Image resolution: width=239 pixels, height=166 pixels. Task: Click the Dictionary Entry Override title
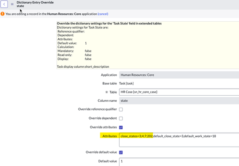point(35,2)
